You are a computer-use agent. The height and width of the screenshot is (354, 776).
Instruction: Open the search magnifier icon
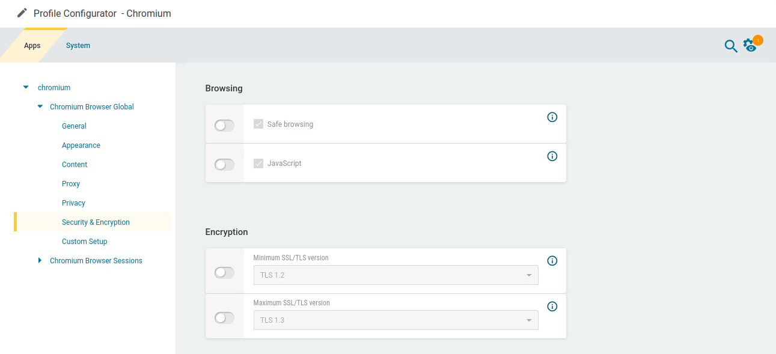pos(730,46)
